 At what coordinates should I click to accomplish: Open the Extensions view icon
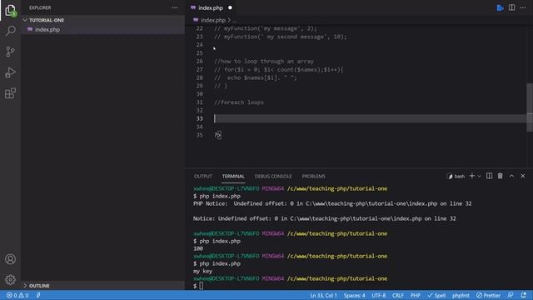tap(10, 93)
